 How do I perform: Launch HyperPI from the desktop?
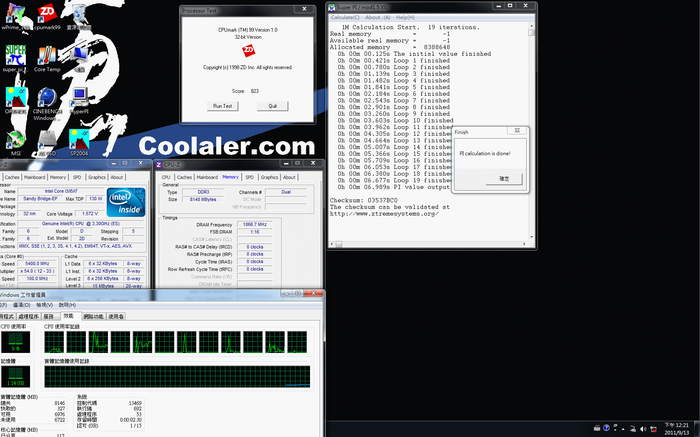click(79, 100)
